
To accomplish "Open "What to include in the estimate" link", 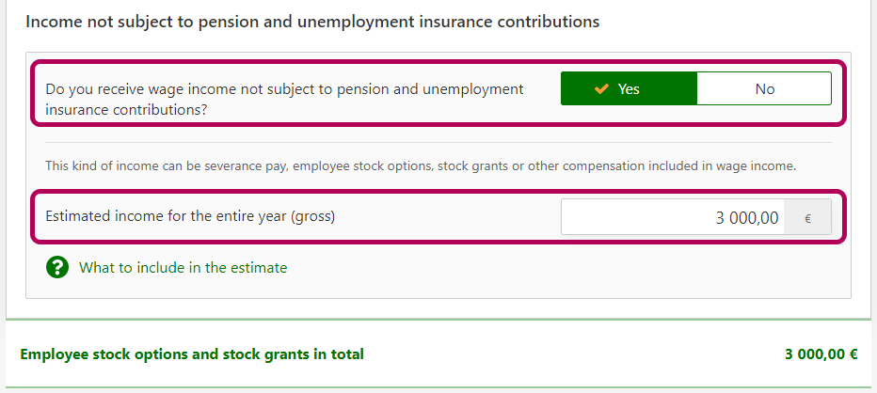I will (x=183, y=268).
